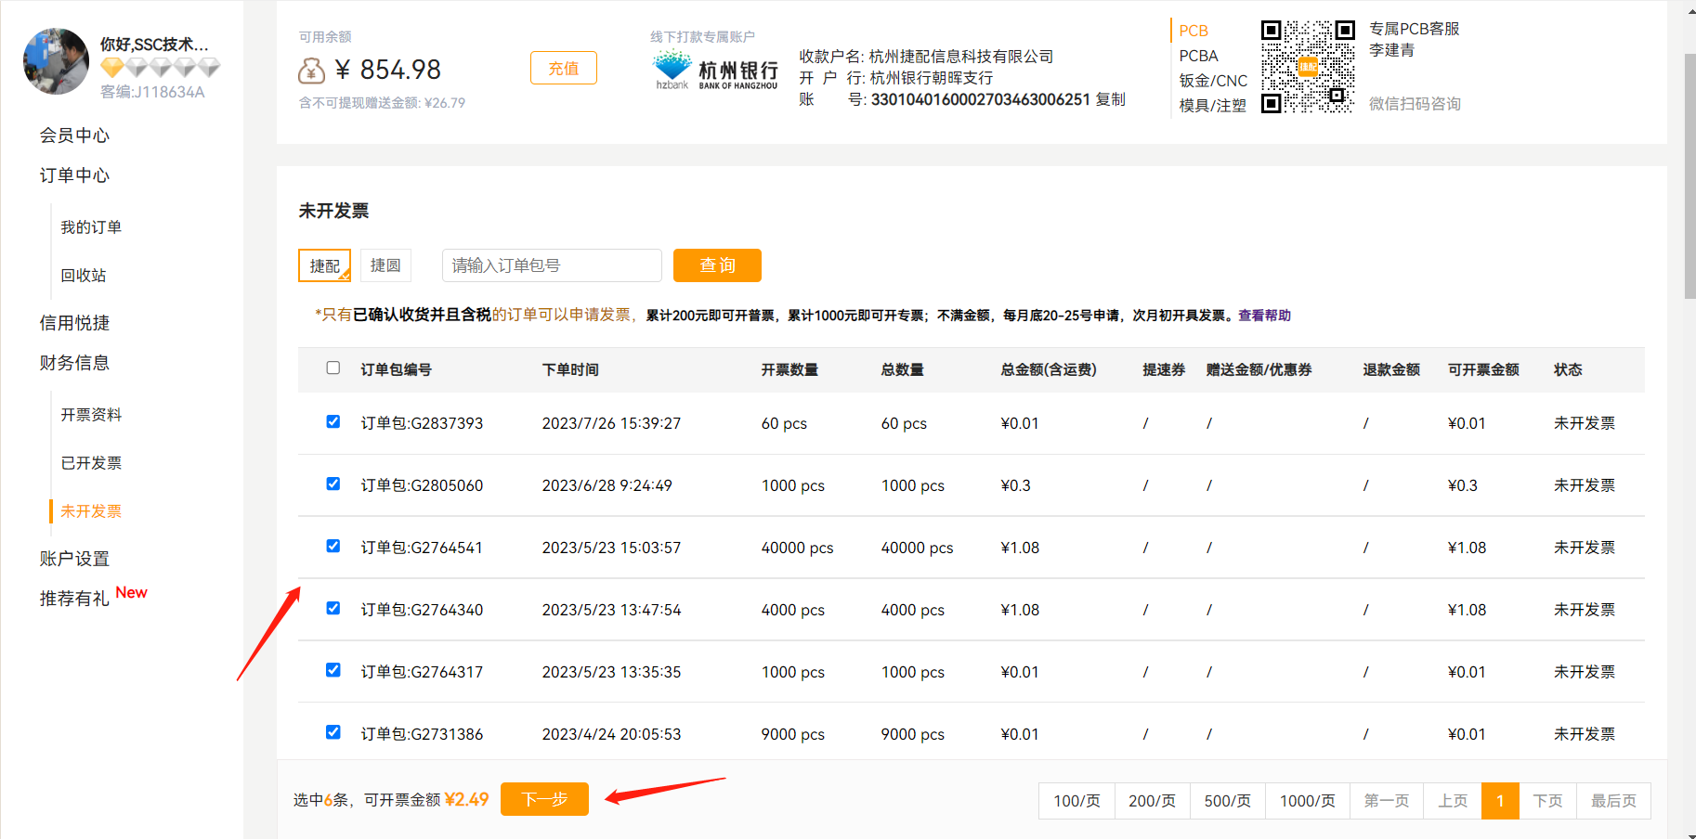The width and height of the screenshot is (1696, 839).
Task: Click the diamond membership level icons
Action: pos(160,67)
